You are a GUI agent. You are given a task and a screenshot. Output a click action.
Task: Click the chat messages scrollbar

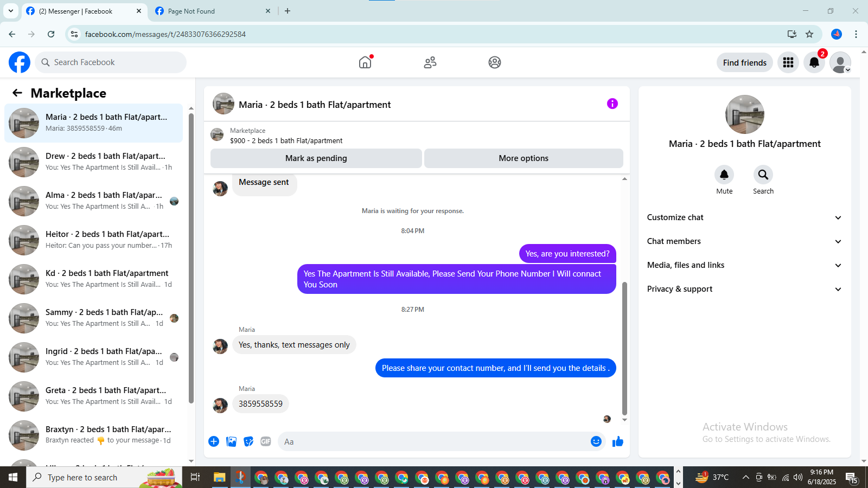click(624, 348)
